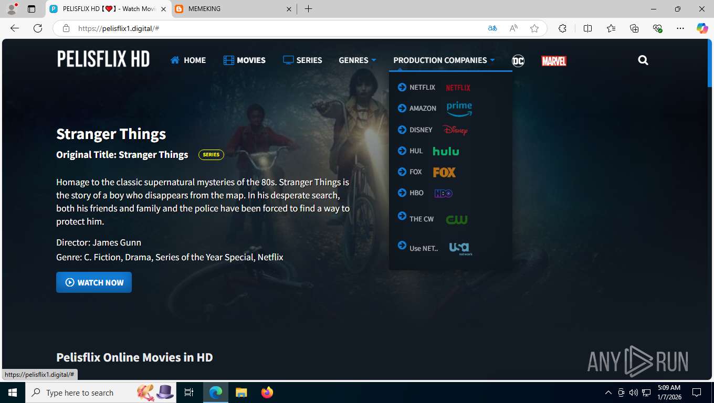The height and width of the screenshot is (403, 714).
Task: Click the browser back arrow
Action: (x=15, y=28)
